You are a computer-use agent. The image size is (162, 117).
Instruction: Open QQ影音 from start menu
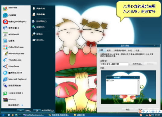coord(9,15)
